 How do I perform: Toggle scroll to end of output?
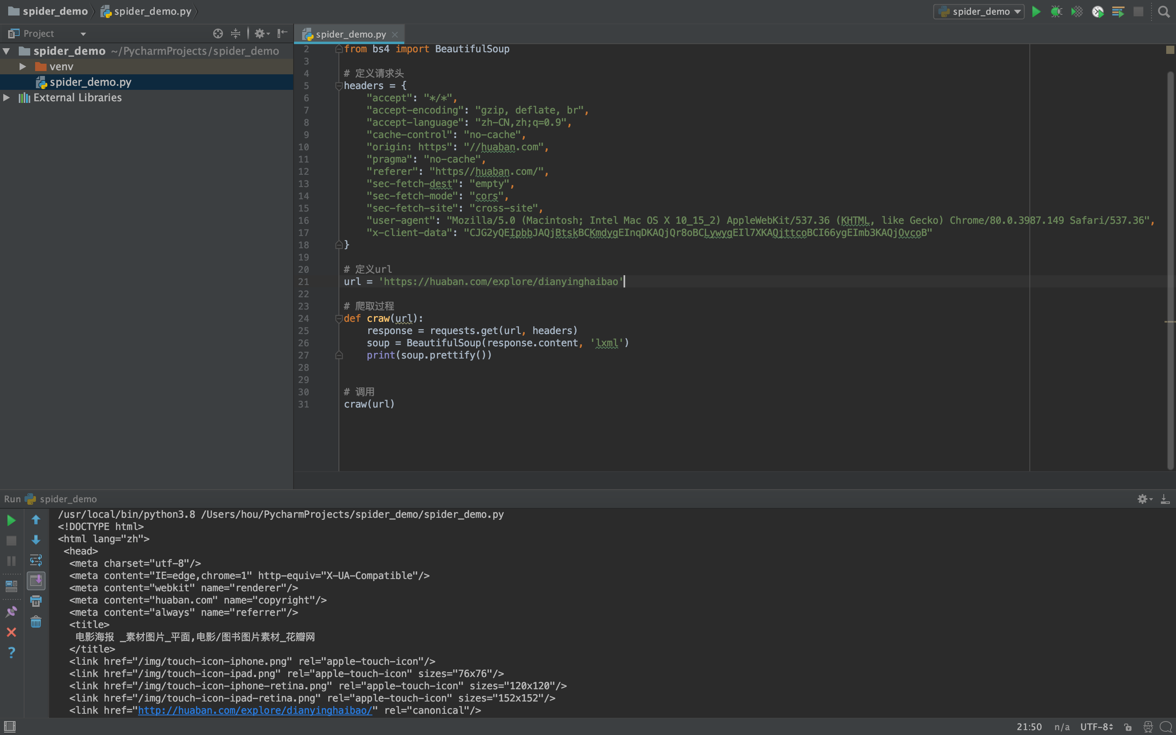[x=36, y=580]
